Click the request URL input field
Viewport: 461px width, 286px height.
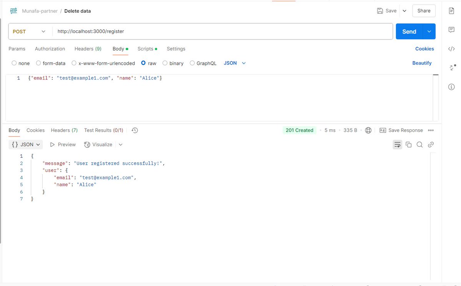222,31
